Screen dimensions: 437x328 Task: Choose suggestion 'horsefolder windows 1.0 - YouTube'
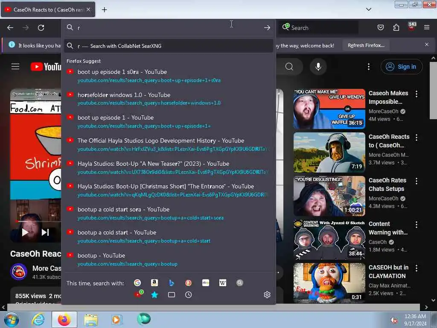click(x=169, y=99)
